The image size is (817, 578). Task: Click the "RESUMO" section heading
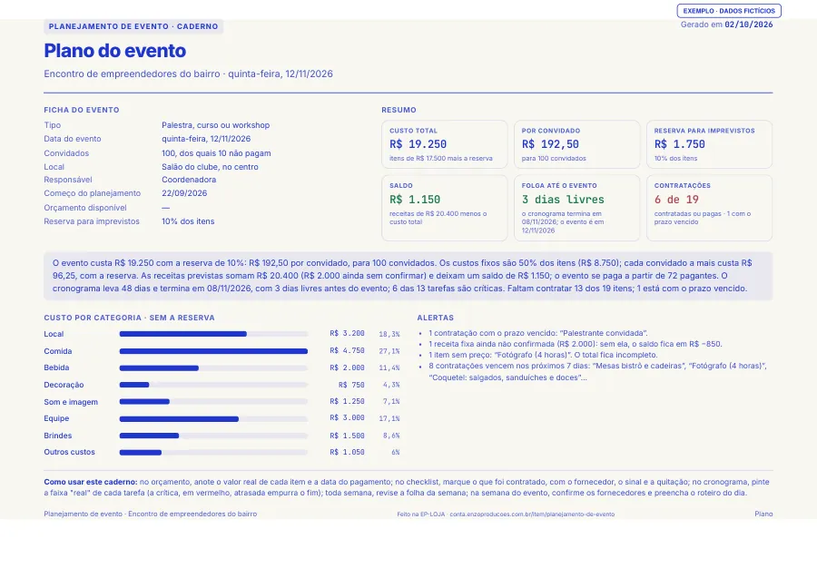click(399, 110)
